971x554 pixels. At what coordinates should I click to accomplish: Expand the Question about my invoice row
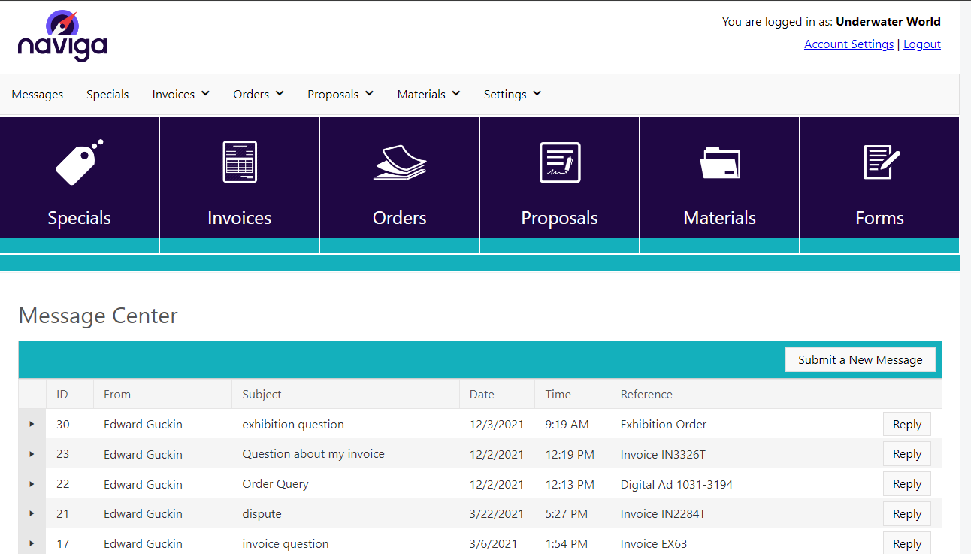pos(32,454)
